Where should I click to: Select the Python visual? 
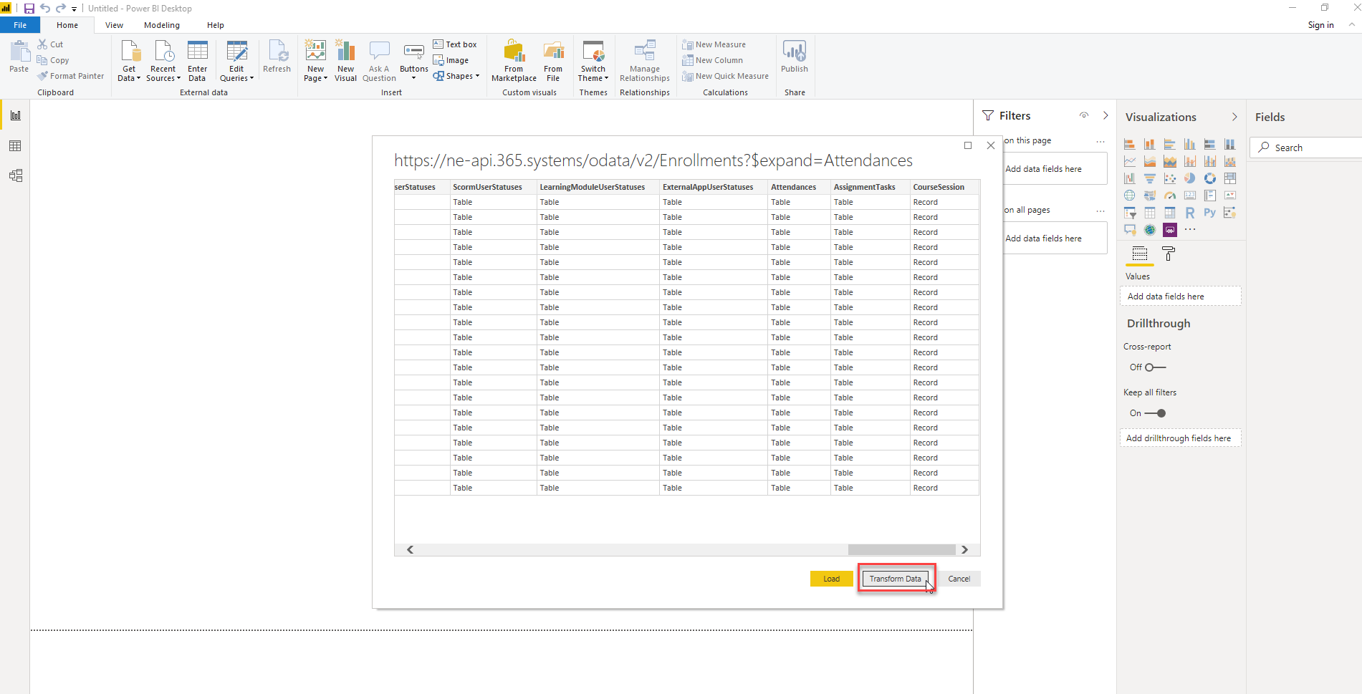pyautogui.click(x=1210, y=213)
